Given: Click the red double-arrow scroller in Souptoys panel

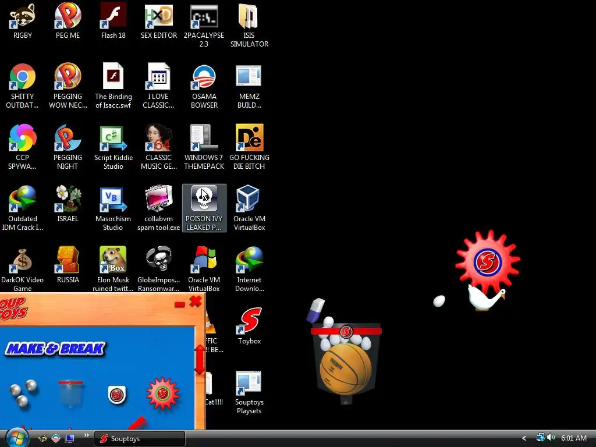Looking at the screenshot, I should [200, 360].
